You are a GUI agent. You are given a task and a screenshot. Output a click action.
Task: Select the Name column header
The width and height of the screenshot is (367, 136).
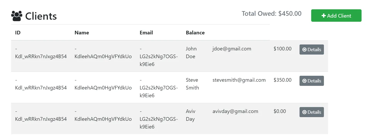[81, 33]
